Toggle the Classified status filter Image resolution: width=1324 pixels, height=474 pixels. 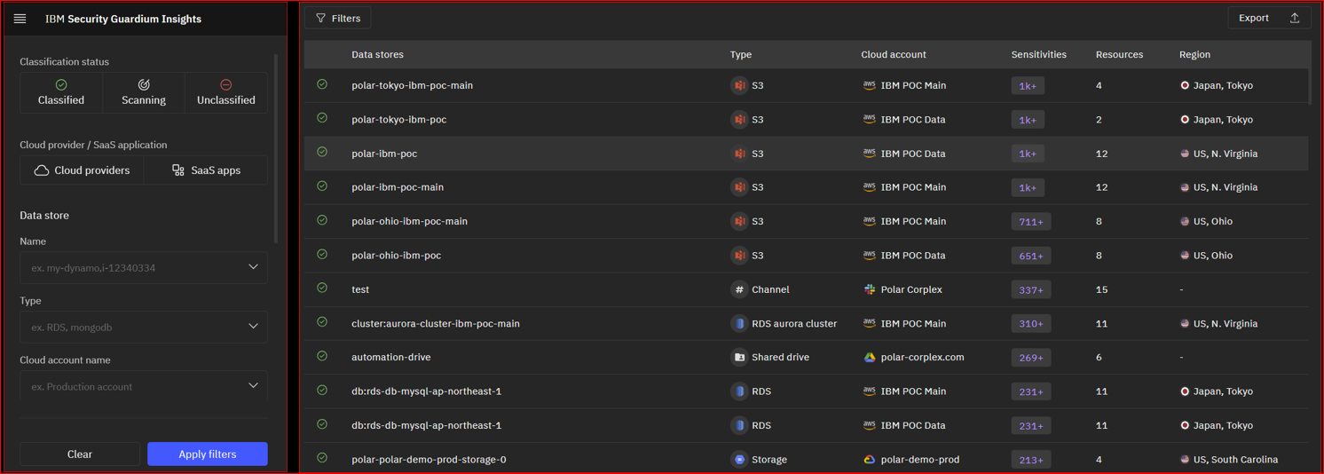[61, 92]
